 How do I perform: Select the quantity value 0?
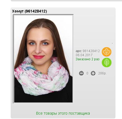87,73
